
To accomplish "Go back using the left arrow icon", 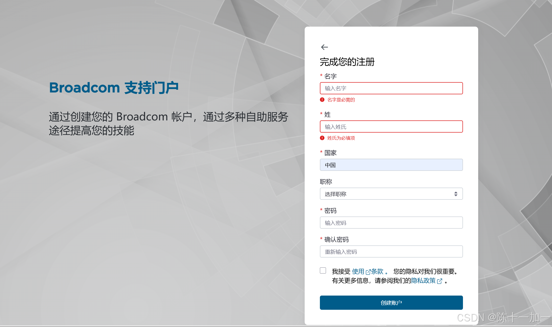I will tap(324, 47).
